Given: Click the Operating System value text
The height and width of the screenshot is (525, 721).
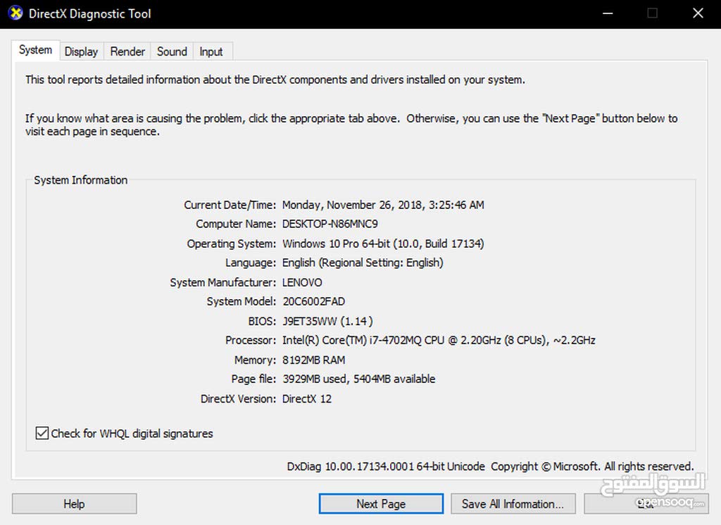Looking at the screenshot, I should (383, 243).
